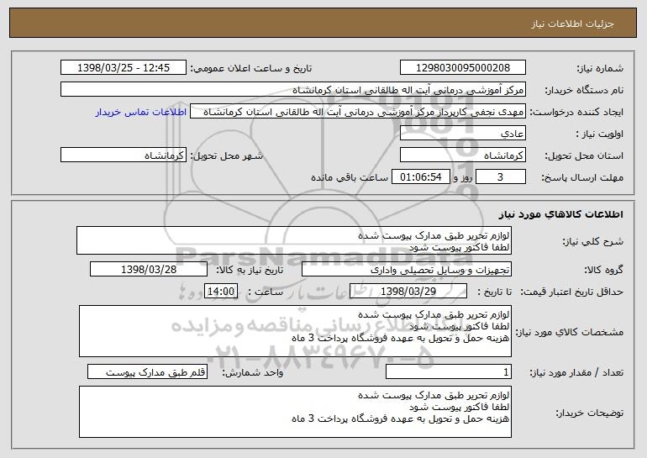Click the توضیحات خریدار text area
647x458 pixels.
[x=295, y=412]
